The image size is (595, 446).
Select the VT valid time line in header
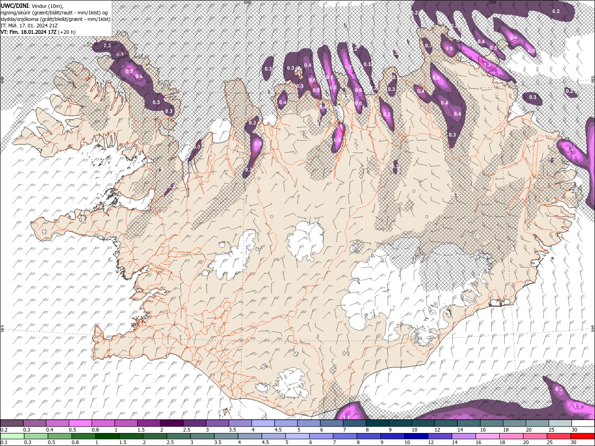pyautogui.click(x=38, y=32)
